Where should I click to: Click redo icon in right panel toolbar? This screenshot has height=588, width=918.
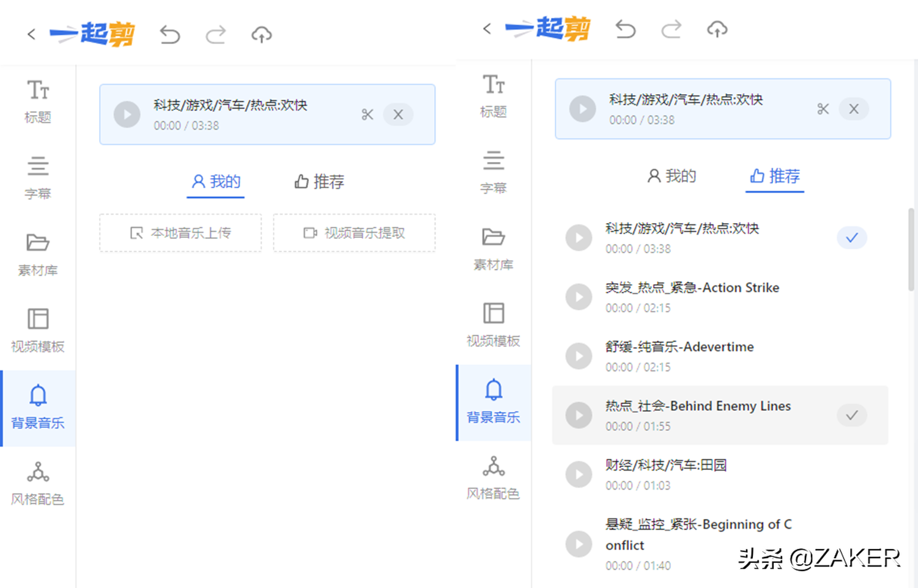tap(671, 29)
